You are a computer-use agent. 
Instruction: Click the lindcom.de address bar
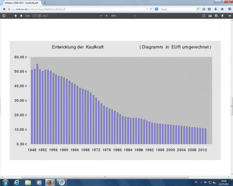point(75,9)
